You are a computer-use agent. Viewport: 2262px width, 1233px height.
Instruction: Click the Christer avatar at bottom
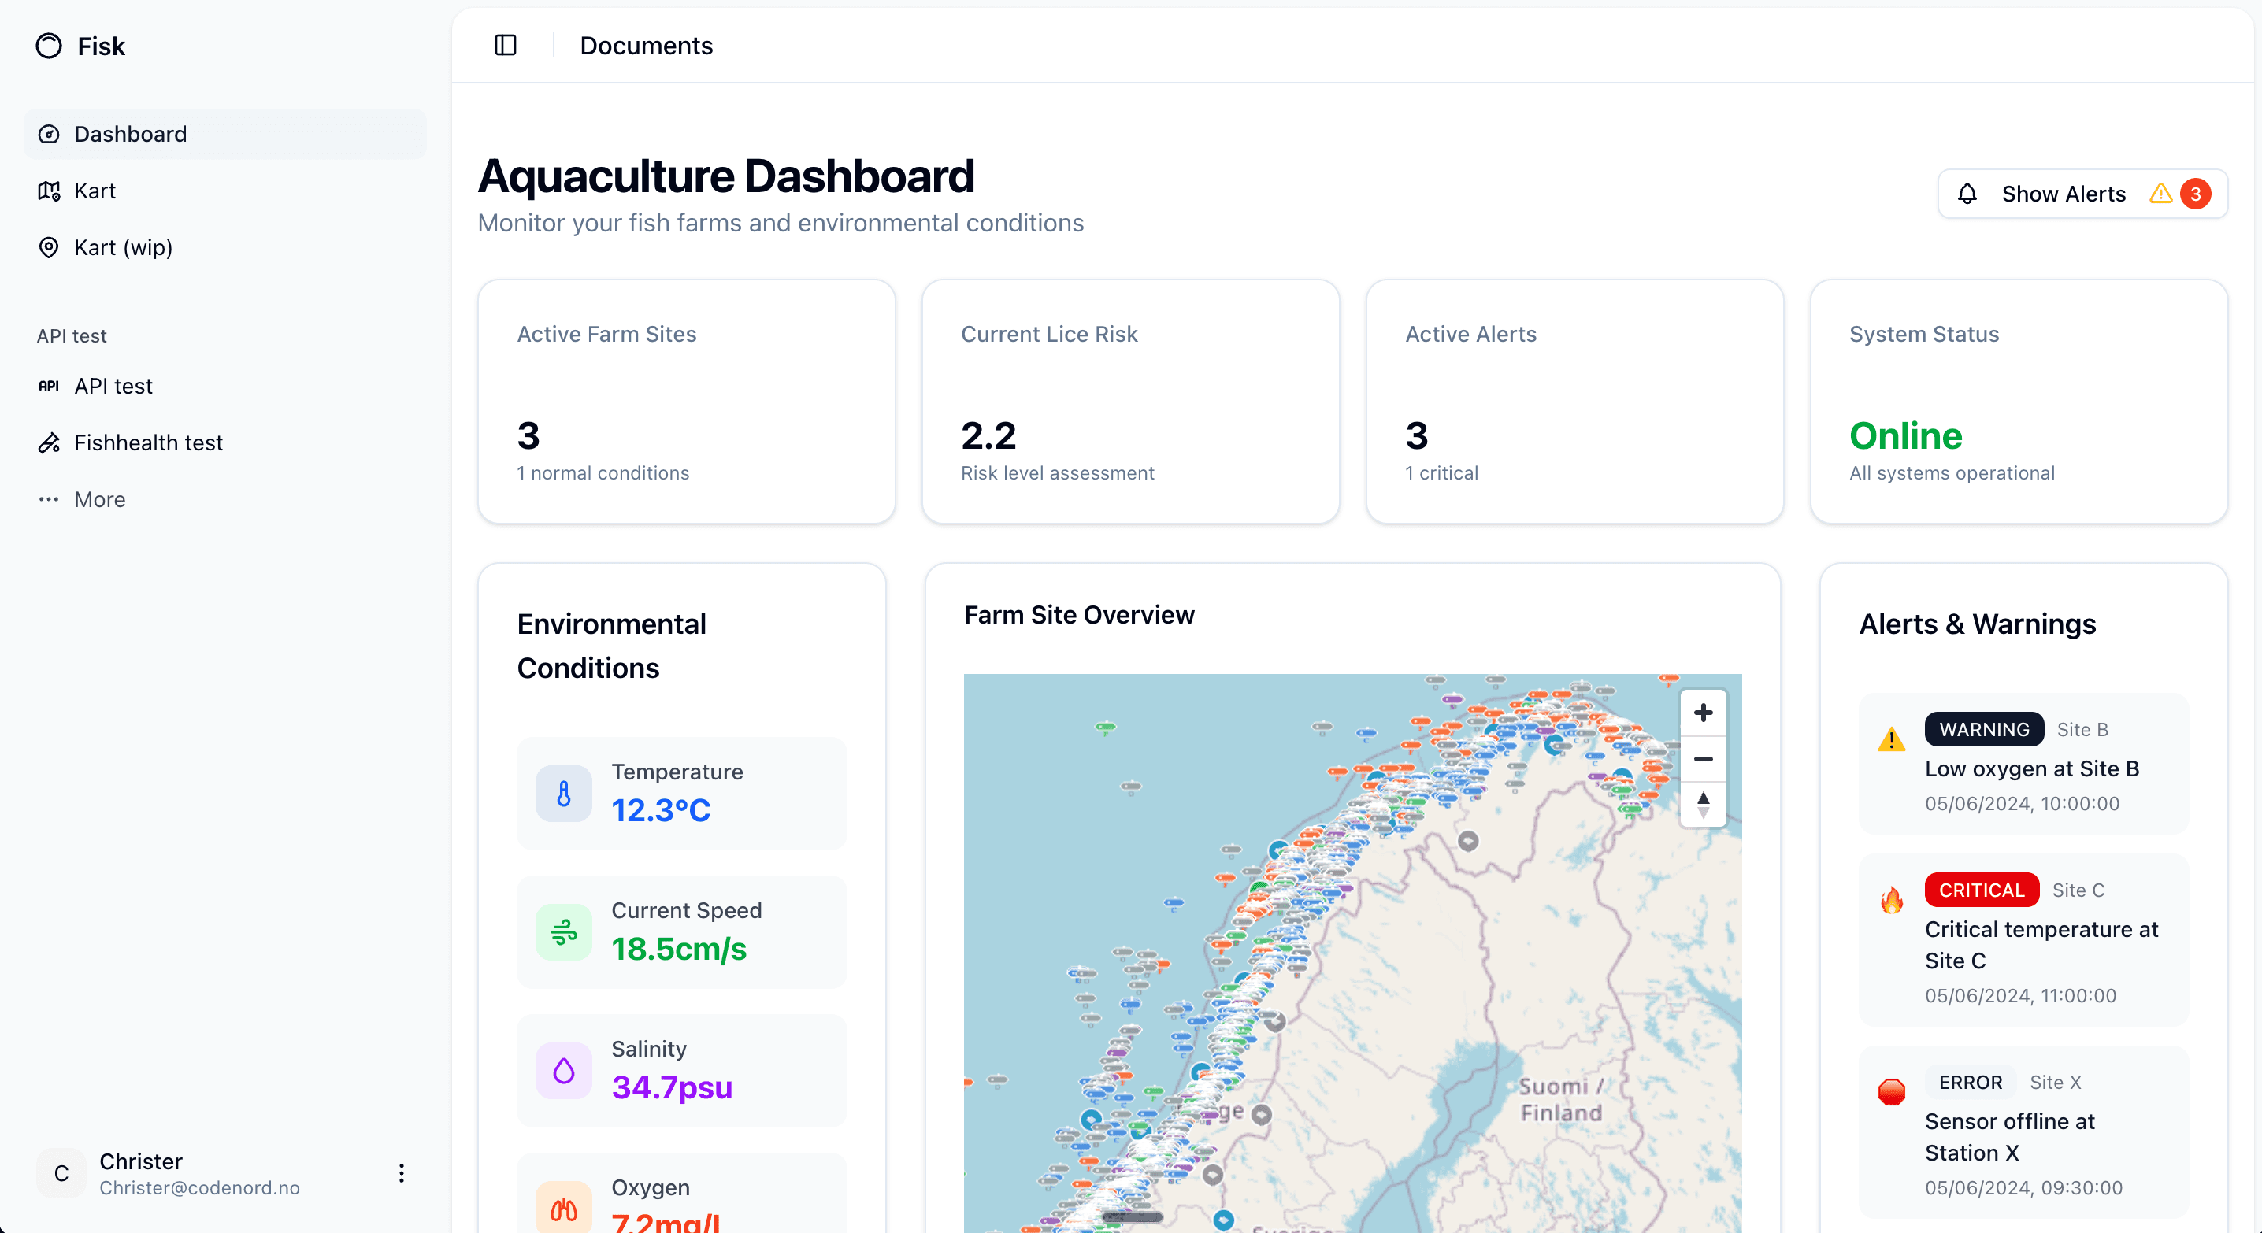(x=61, y=1173)
